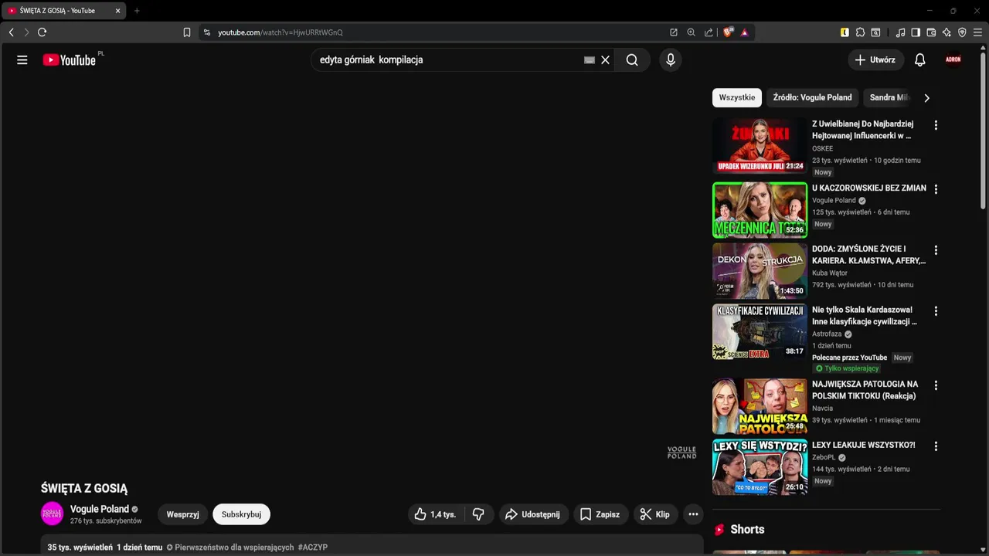Start voice search with the microphone
Image resolution: width=989 pixels, height=556 pixels.
[671, 59]
